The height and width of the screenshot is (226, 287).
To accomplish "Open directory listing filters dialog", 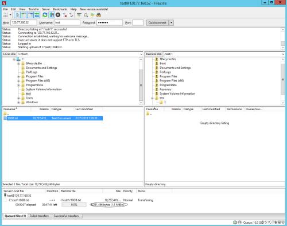I will click(79, 15).
